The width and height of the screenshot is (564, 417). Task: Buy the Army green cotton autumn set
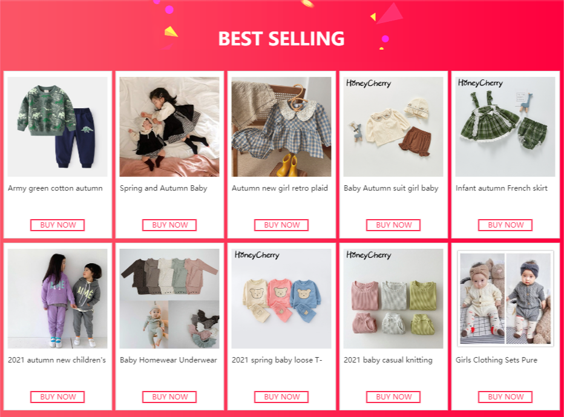[x=57, y=225]
